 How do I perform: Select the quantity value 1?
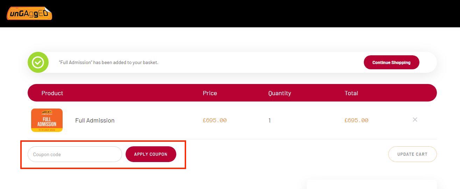pos(270,120)
